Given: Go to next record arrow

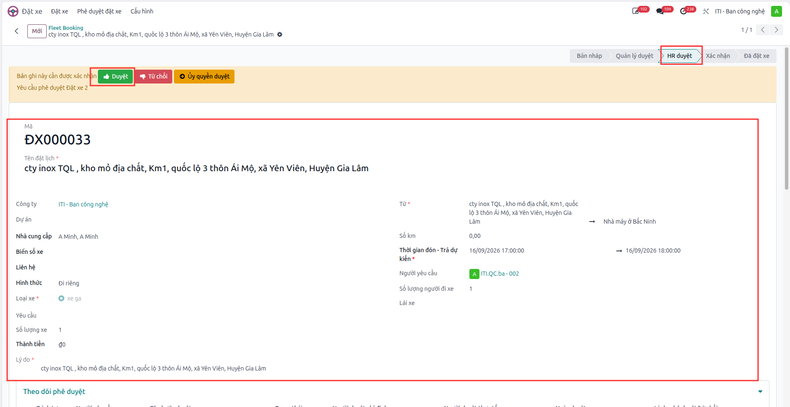Looking at the screenshot, I should (777, 30).
